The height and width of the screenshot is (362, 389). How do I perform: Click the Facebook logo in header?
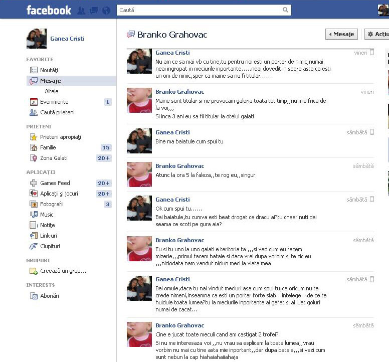tap(49, 10)
